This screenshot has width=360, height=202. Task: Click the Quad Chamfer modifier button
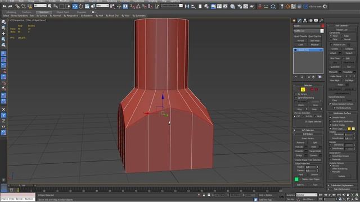pyautogui.click(x=300, y=36)
